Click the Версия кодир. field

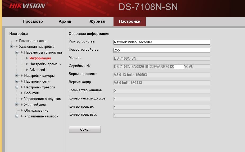point(162,83)
